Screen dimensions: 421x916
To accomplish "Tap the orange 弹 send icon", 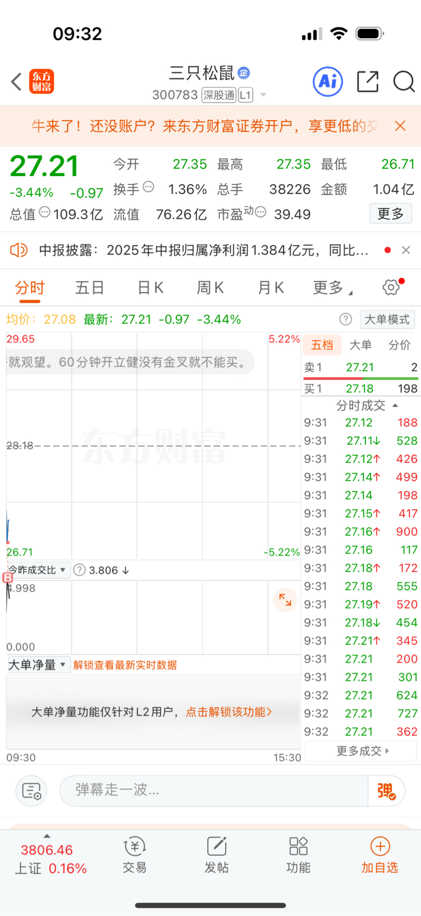I will point(386,791).
